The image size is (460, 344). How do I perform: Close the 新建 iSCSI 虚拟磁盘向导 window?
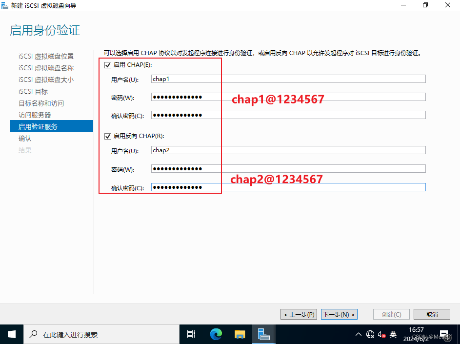448,5
